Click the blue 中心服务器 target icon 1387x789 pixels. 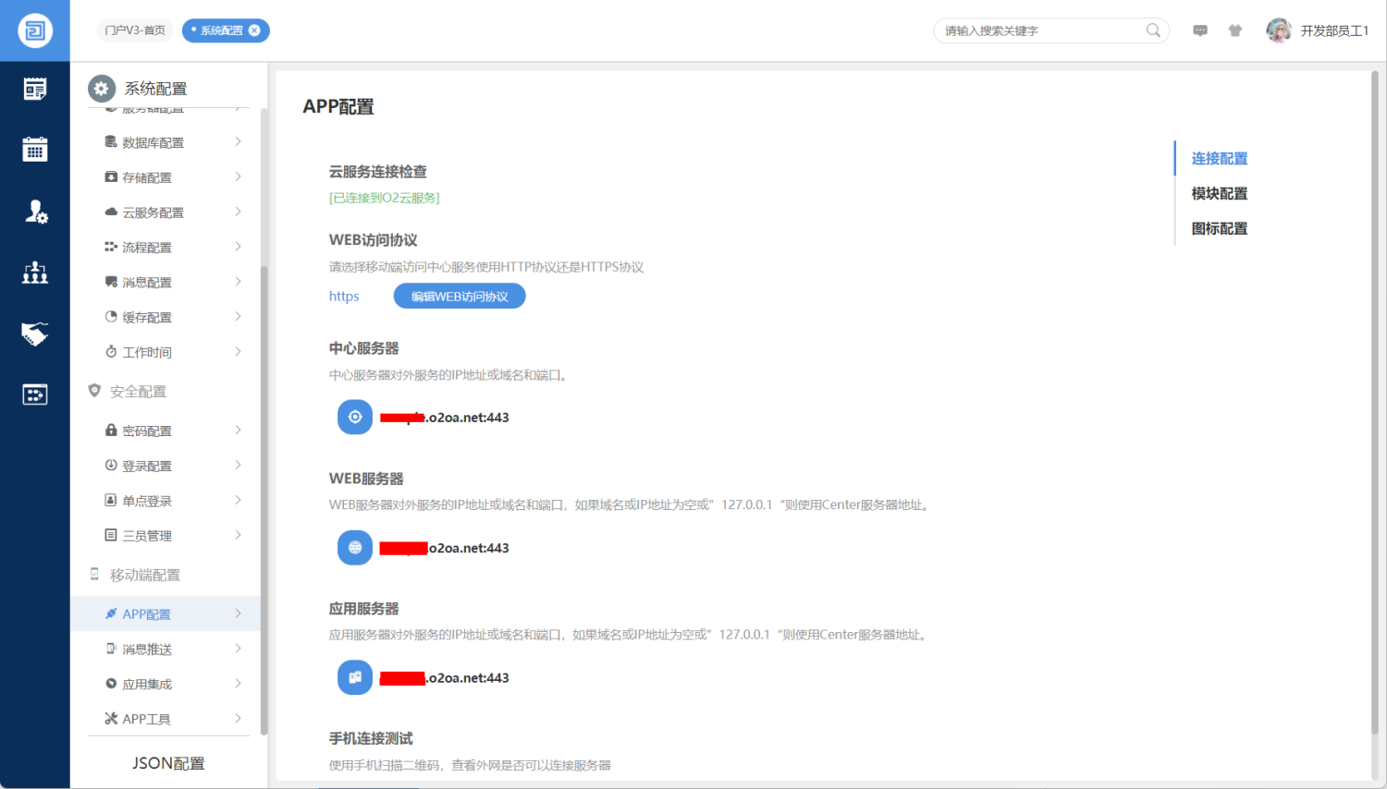click(355, 418)
